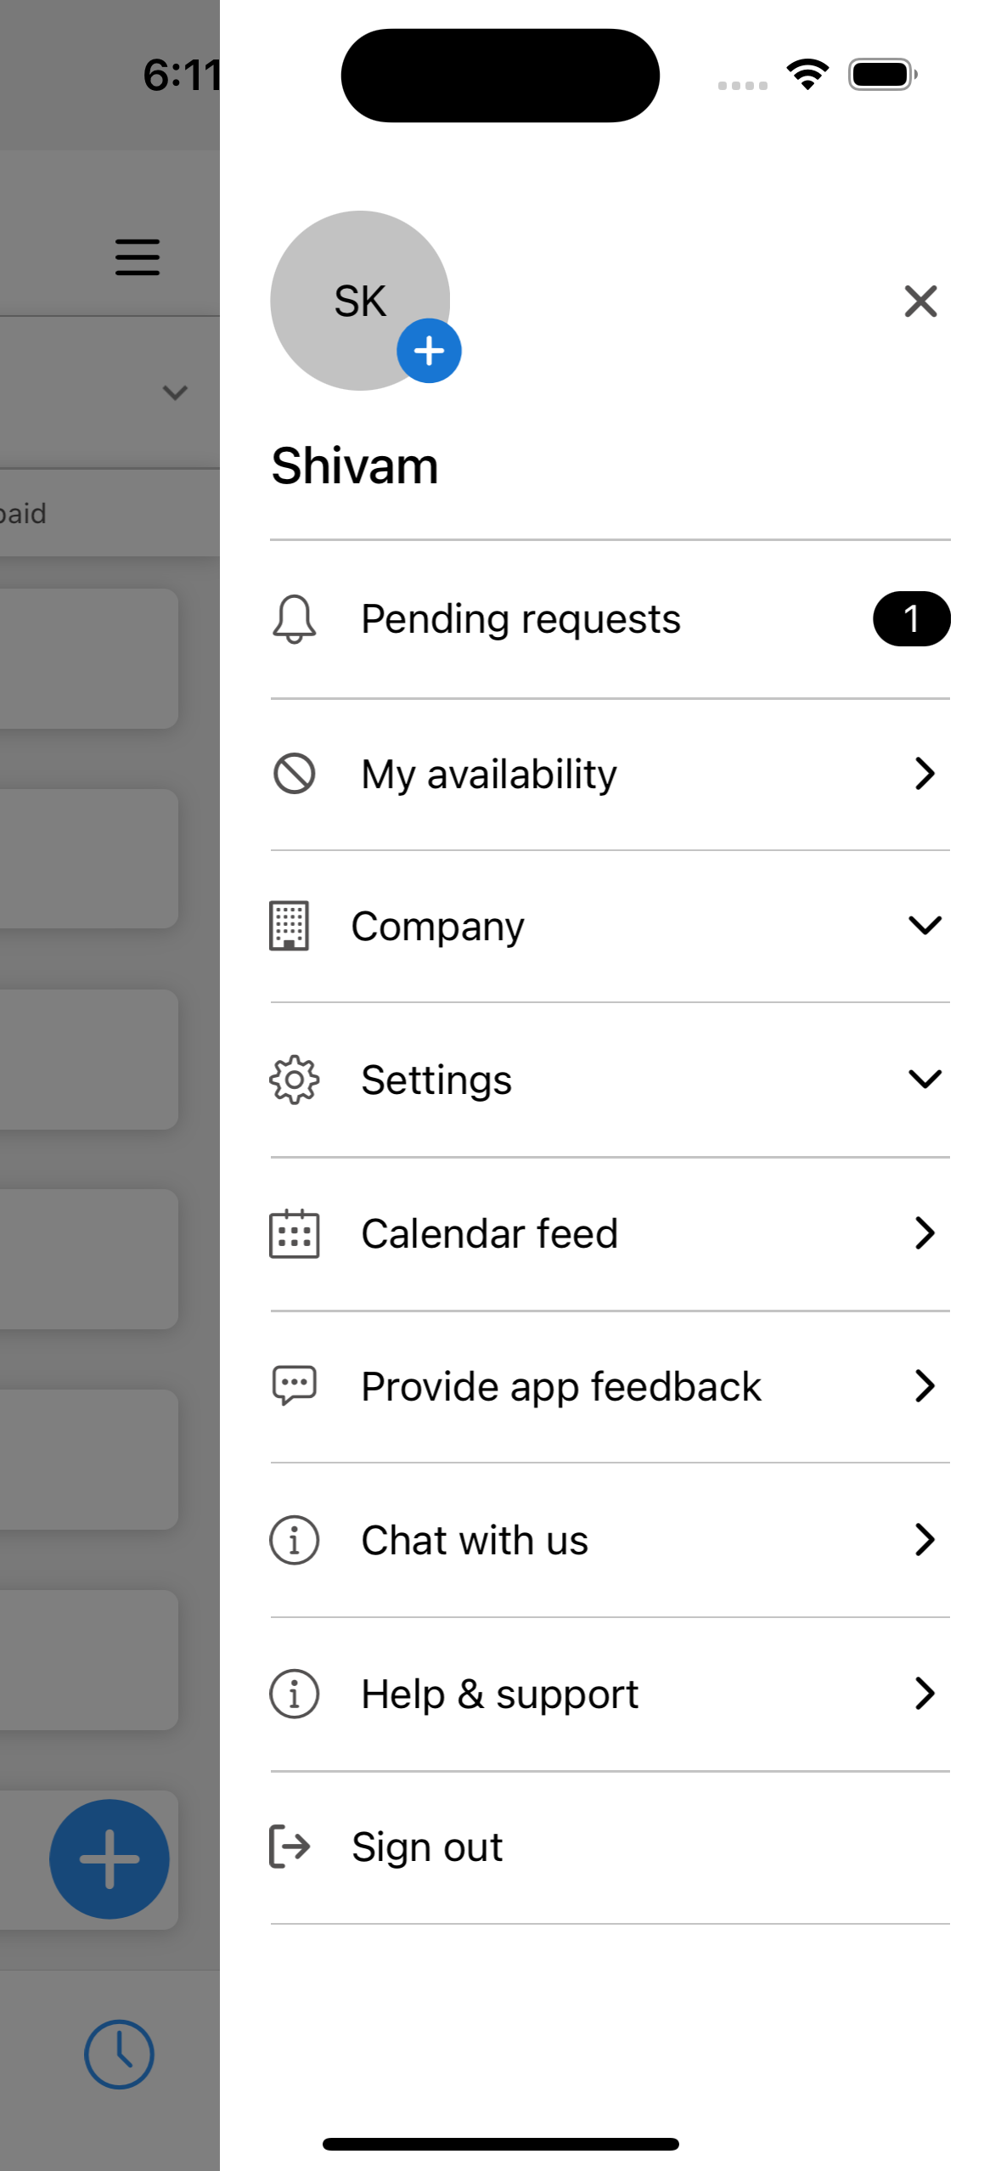Expand the Settings section chevron

[925, 1080]
